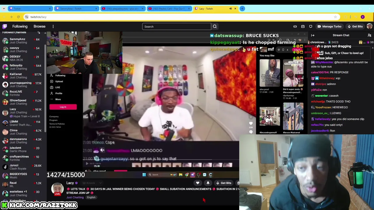The height and width of the screenshot is (210, 374).
Task: Select TikTok LIVE menu item in stream
Action: tap(58, 87)
